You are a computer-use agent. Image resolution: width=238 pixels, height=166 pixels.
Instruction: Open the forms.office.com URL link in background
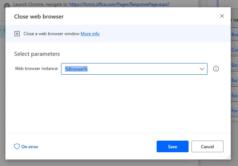click(119, 4)
